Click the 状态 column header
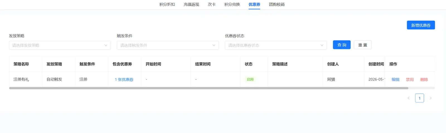The image size is (446, 133). [x=254, y=64]
